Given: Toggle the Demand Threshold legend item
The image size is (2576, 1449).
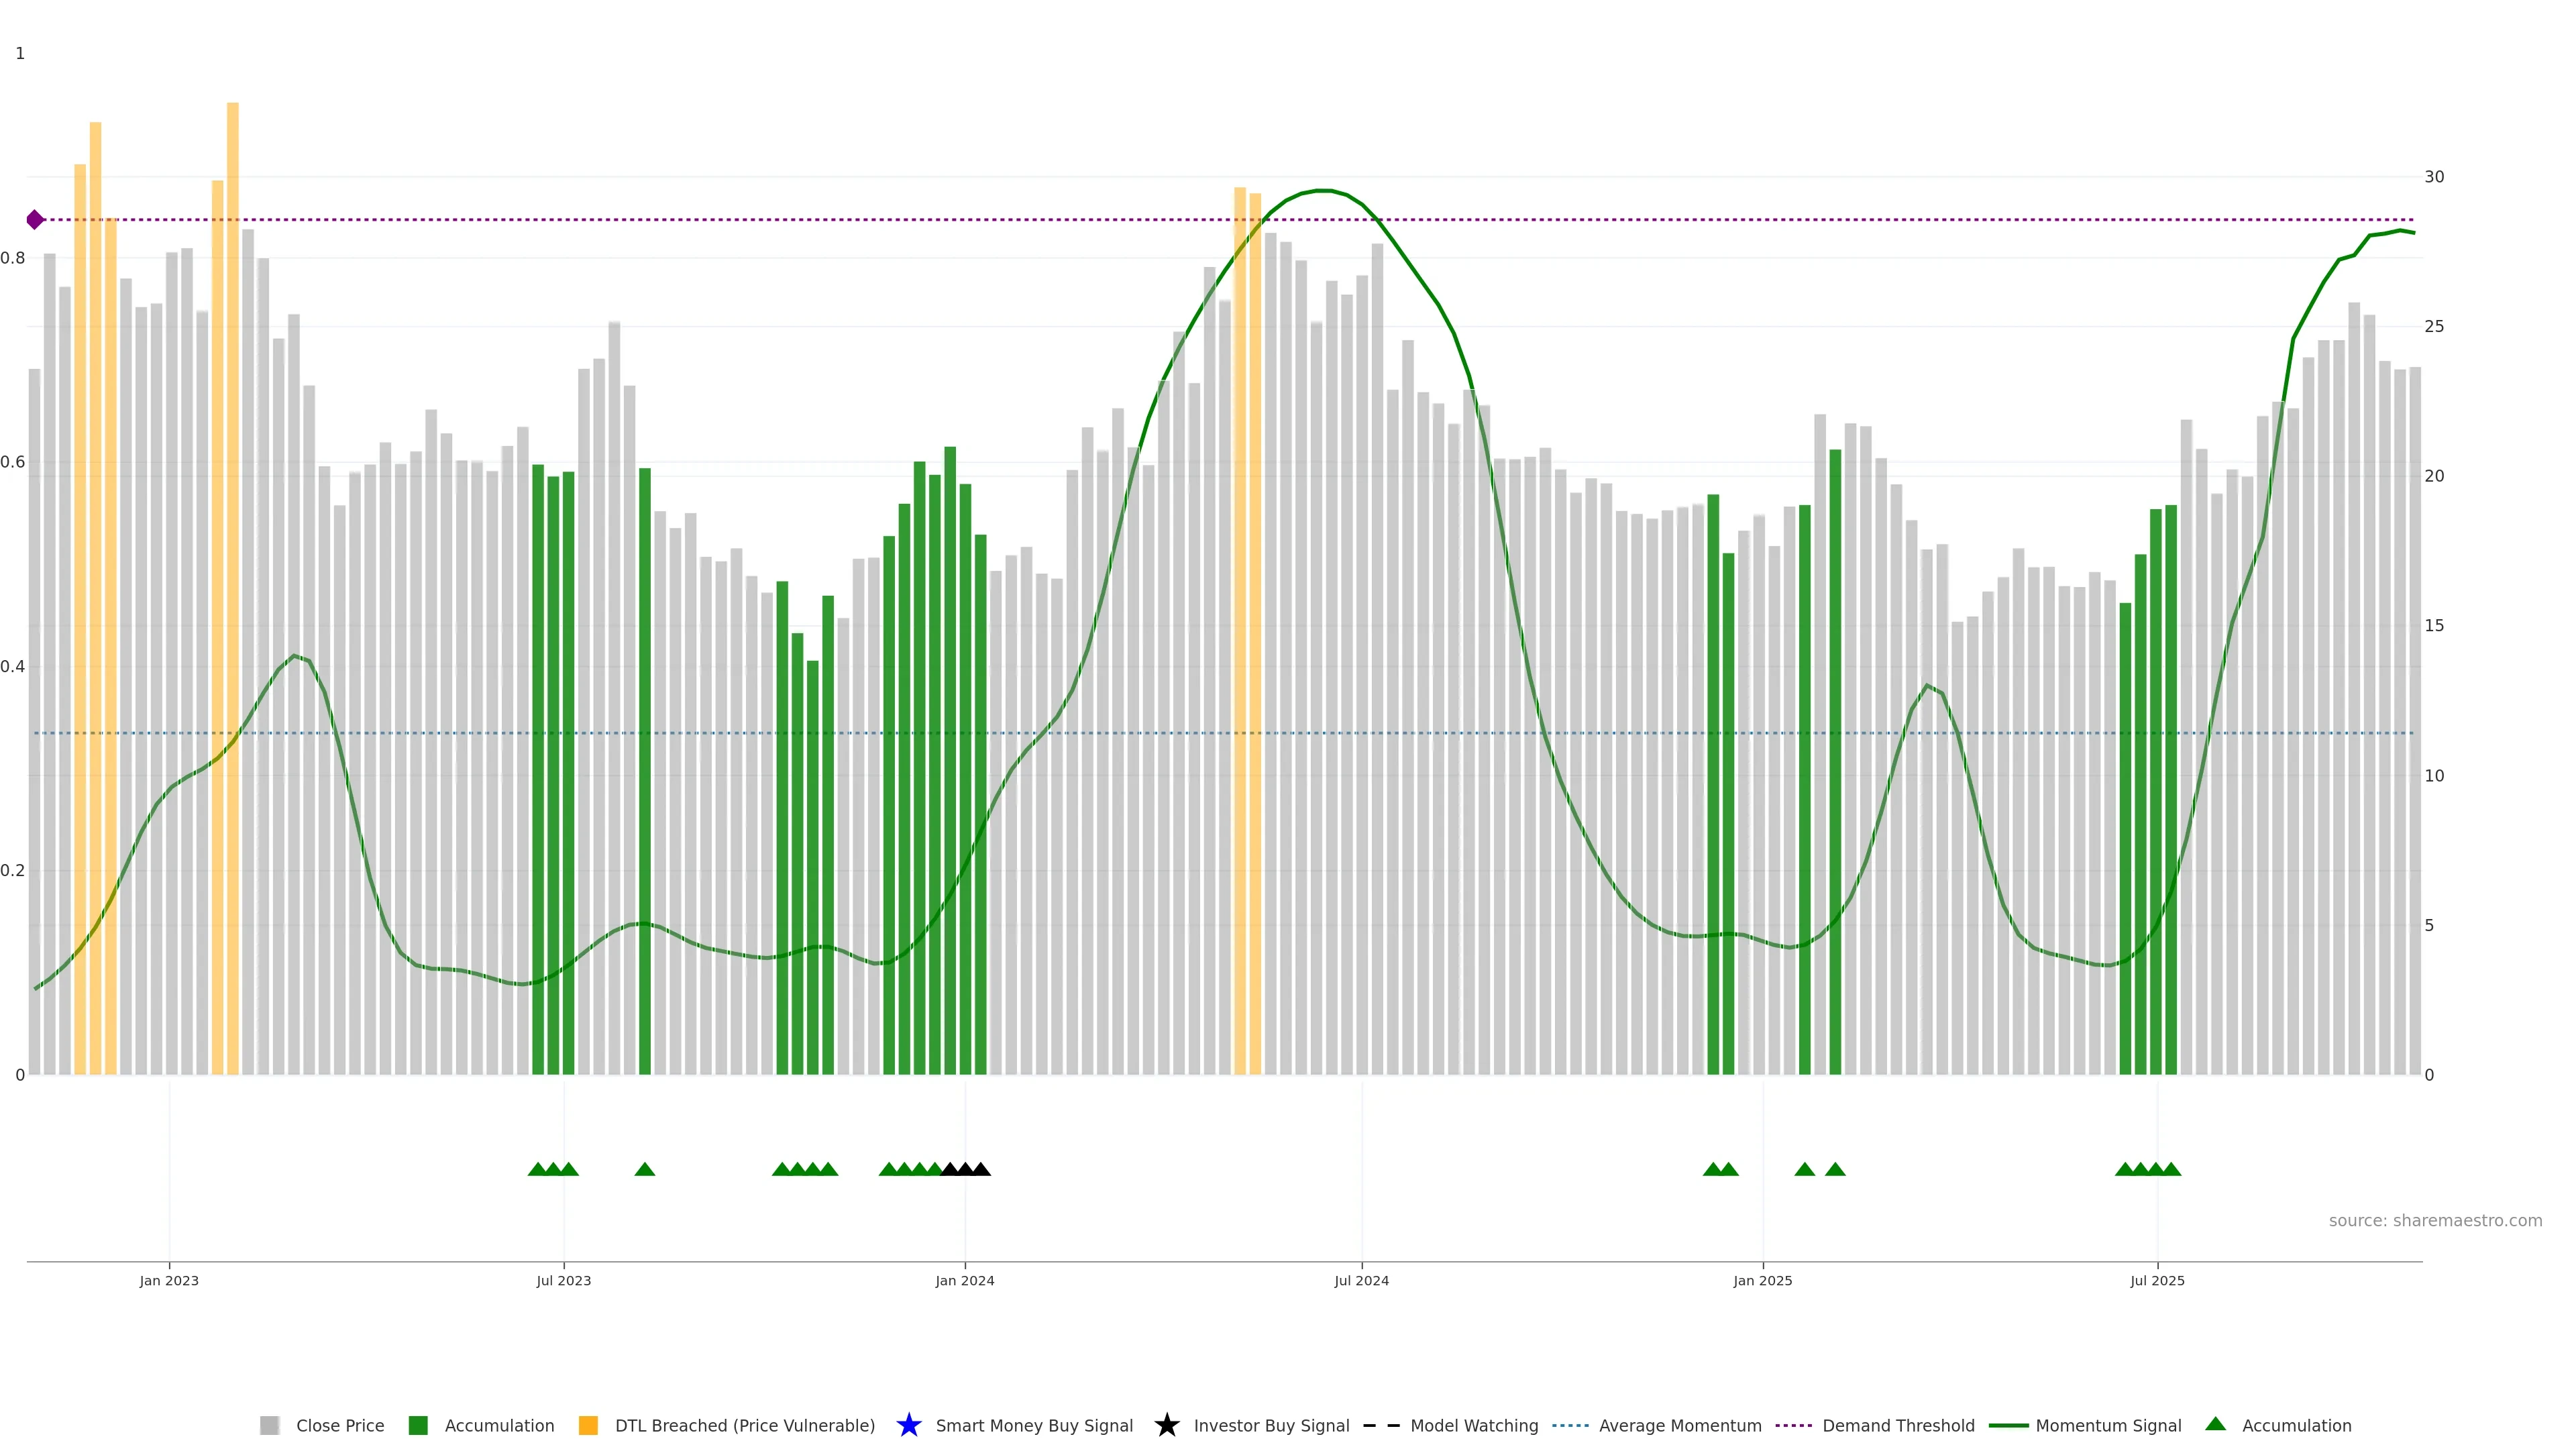Looking at the screenshot, I should tap(1897, 1425).
